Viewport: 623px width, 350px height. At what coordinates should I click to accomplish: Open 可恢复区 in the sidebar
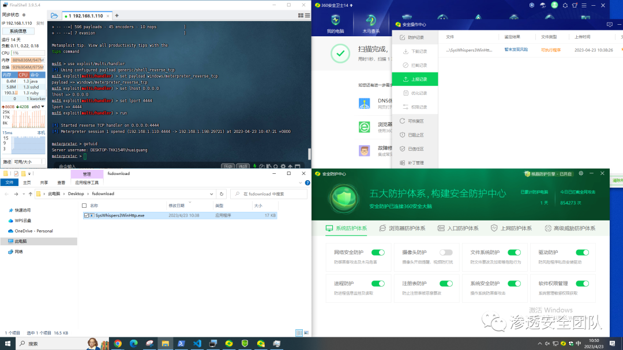click(x=415, y=121)
